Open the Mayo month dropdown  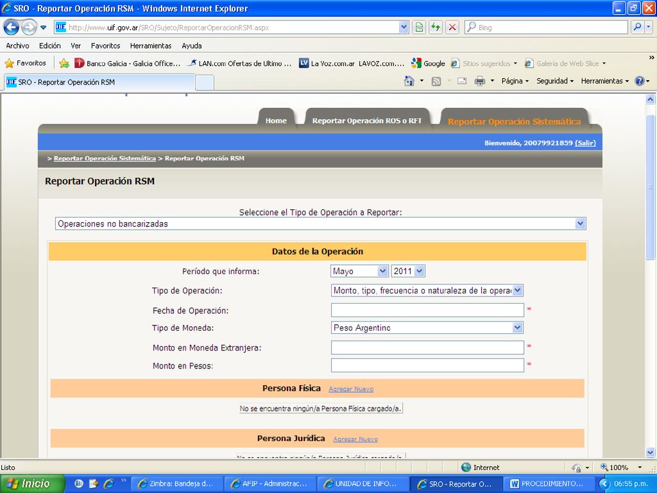359,271
